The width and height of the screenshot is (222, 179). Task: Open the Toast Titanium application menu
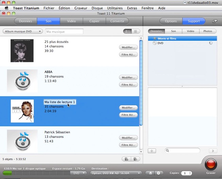click(x=26, y=8)
